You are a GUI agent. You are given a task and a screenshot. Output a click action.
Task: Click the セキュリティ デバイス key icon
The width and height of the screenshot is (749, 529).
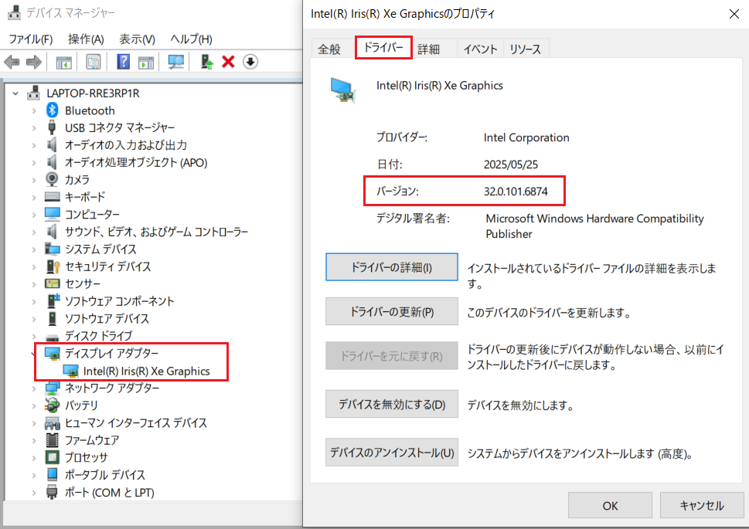[x=53, y=266]
